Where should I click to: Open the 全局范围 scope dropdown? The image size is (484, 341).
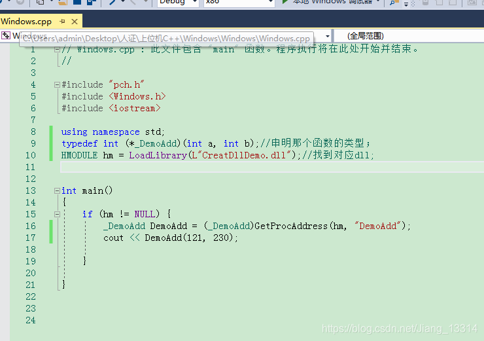pos(409,36)
